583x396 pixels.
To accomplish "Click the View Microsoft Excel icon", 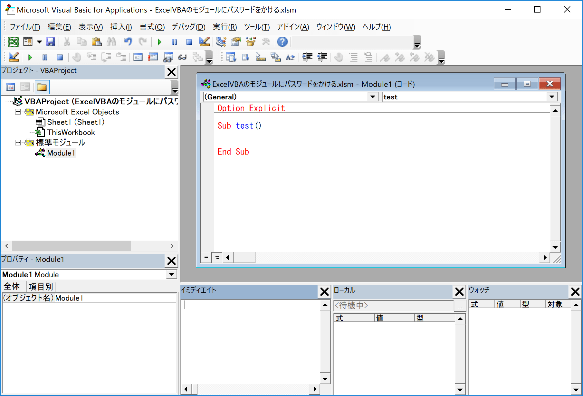I will coord(13,42).
